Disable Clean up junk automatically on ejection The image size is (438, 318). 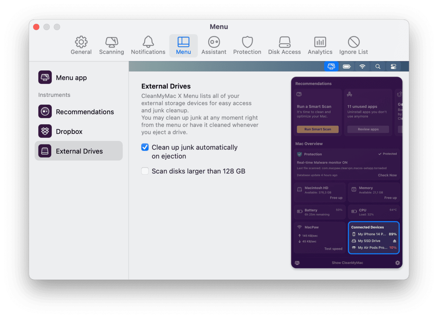coord(145,147)
